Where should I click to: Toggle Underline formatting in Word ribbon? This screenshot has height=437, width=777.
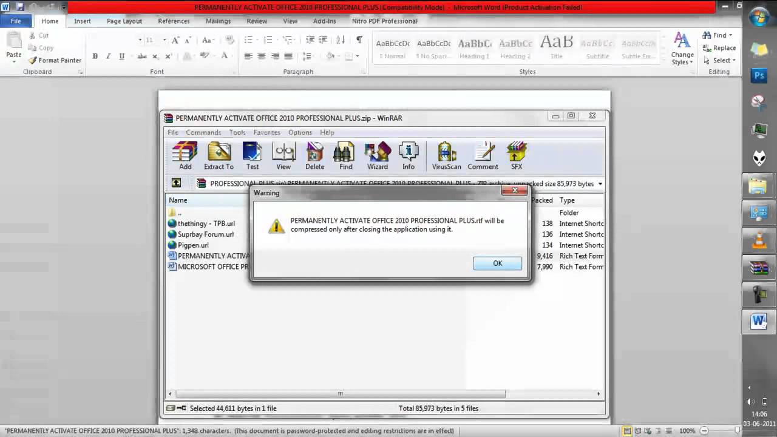coord(121,56)
